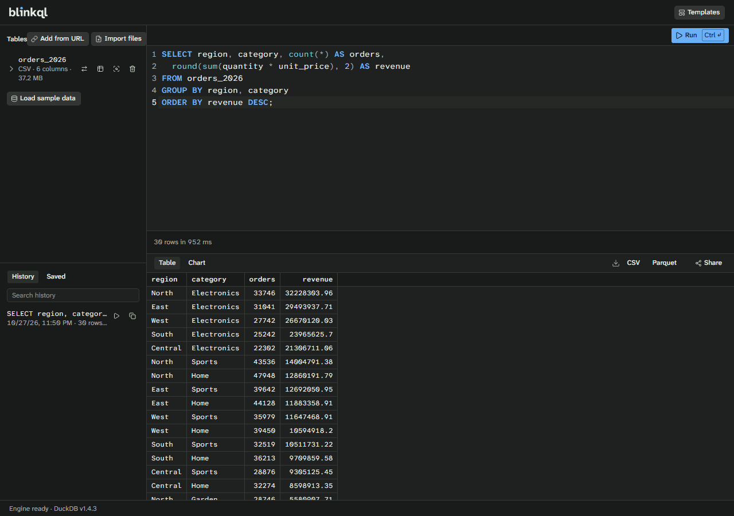Select the History tab

click(x=23, y=277)
